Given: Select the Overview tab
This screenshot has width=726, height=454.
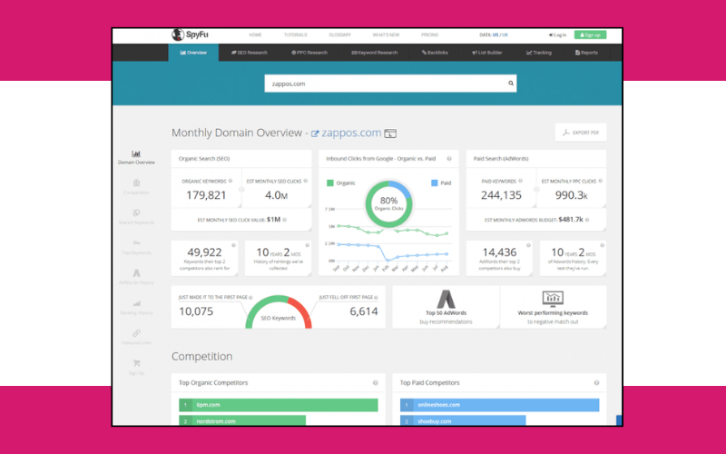Looking at the screenshot, I should point(193,53).
